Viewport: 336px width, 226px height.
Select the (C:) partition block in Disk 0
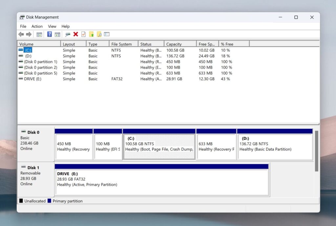[x=159, y=144]
